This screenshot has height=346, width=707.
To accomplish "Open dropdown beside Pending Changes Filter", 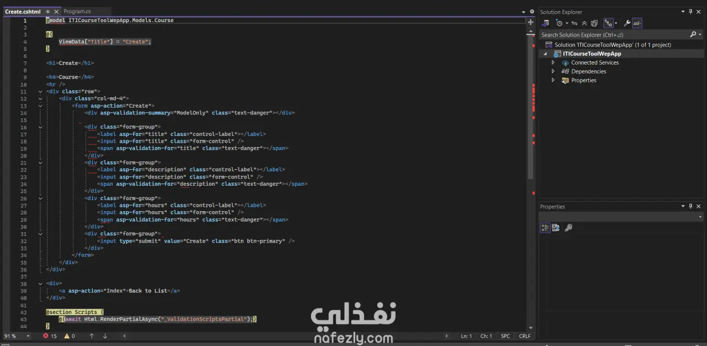I will click(x=566, y=23).
